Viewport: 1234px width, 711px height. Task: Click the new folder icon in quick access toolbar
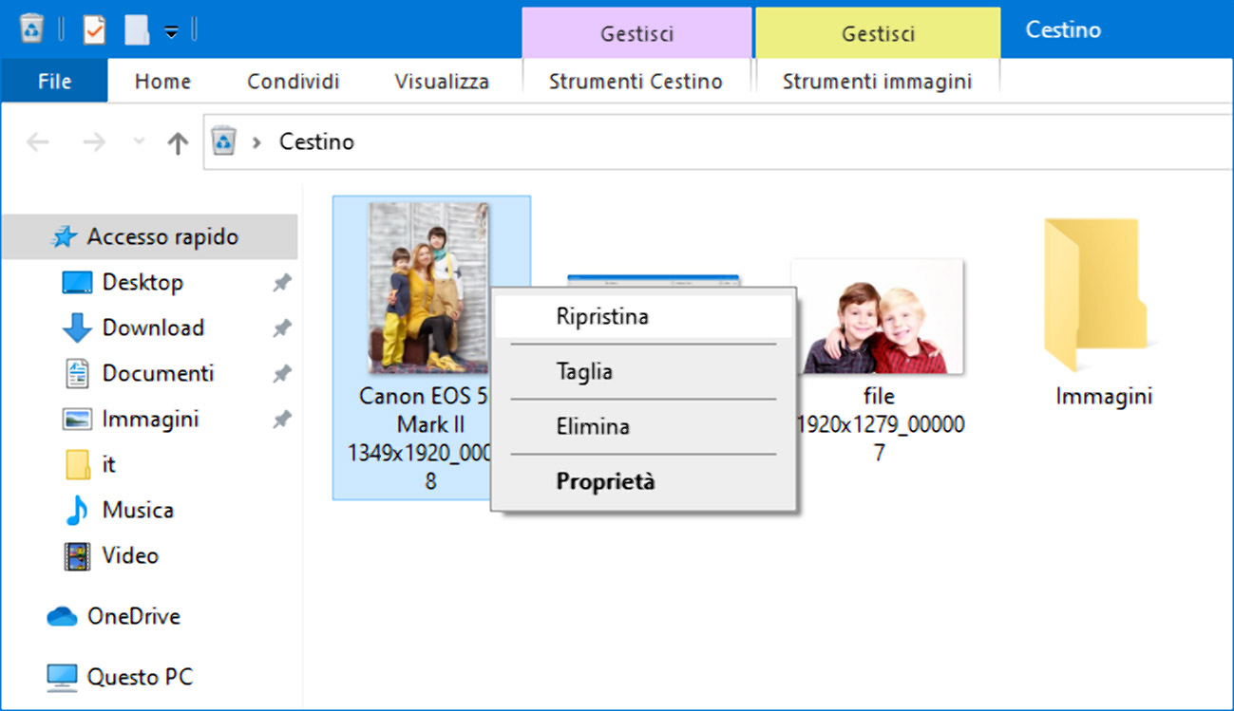click(x=137, y=29)
